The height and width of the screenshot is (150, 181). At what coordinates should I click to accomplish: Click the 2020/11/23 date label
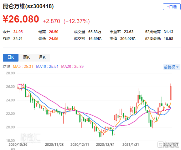(x=54, y=145)
